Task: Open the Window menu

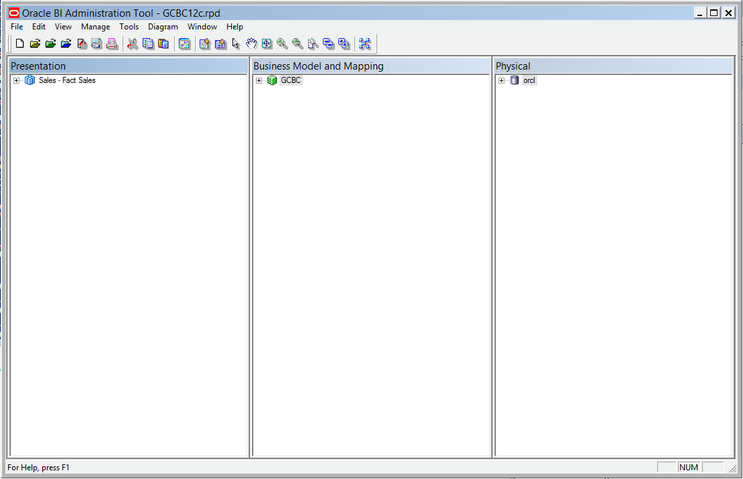Action: (202, 27)
